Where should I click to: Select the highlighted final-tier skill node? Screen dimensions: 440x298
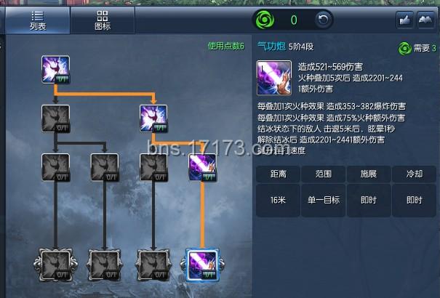203,265
